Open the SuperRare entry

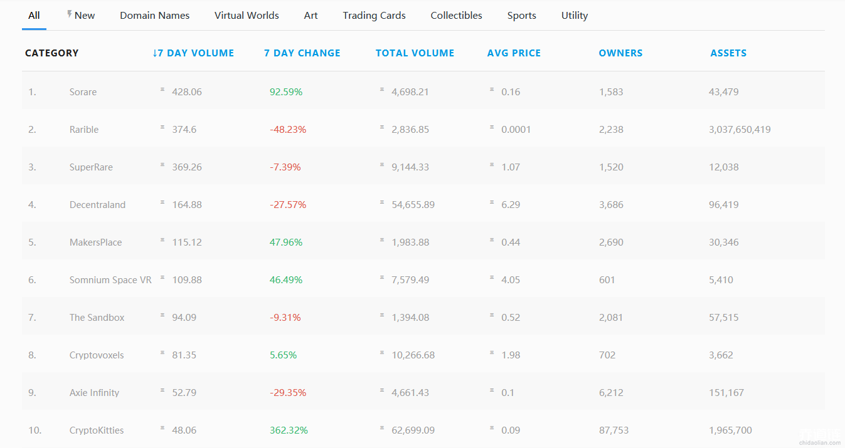(91, 167)
